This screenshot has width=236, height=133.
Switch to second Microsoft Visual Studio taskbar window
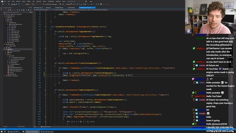pos(47,132)
